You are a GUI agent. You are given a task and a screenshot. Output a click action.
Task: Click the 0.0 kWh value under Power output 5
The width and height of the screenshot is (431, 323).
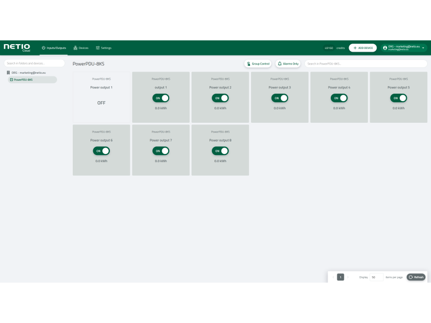point(399,108)
